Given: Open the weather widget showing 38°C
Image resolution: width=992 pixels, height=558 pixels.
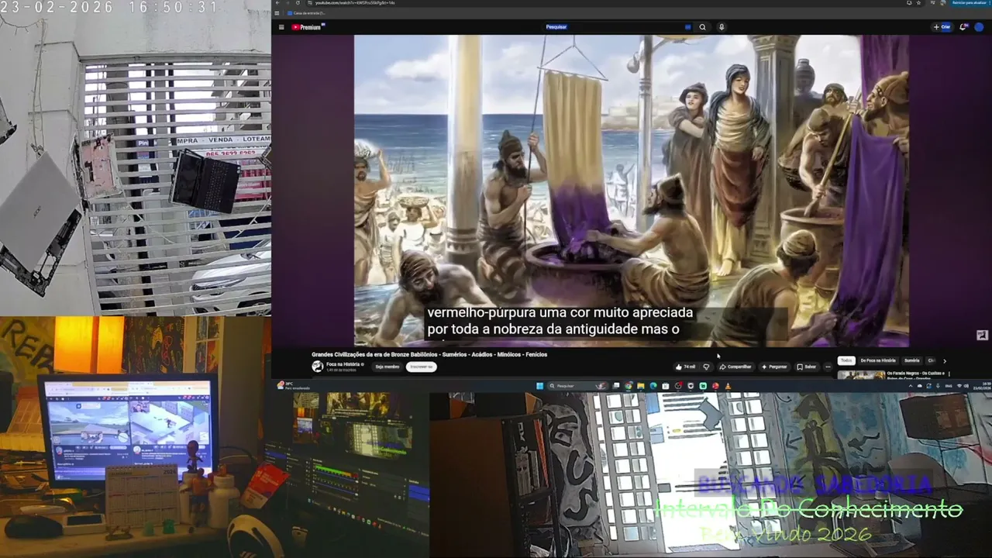Looking at the screenshot, I should pyautogui.click(x=295, y=386).
